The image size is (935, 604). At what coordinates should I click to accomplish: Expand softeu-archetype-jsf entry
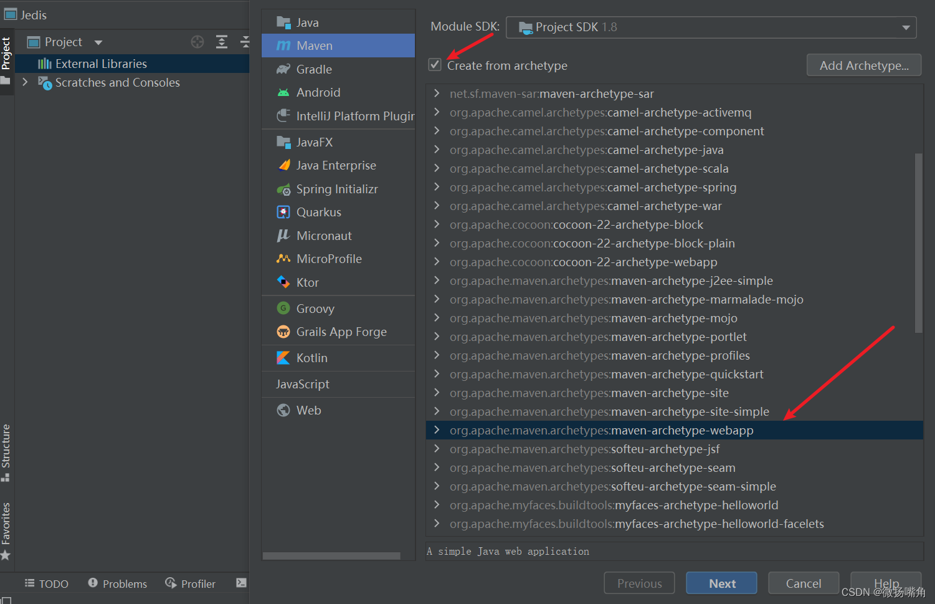(437, 449)
